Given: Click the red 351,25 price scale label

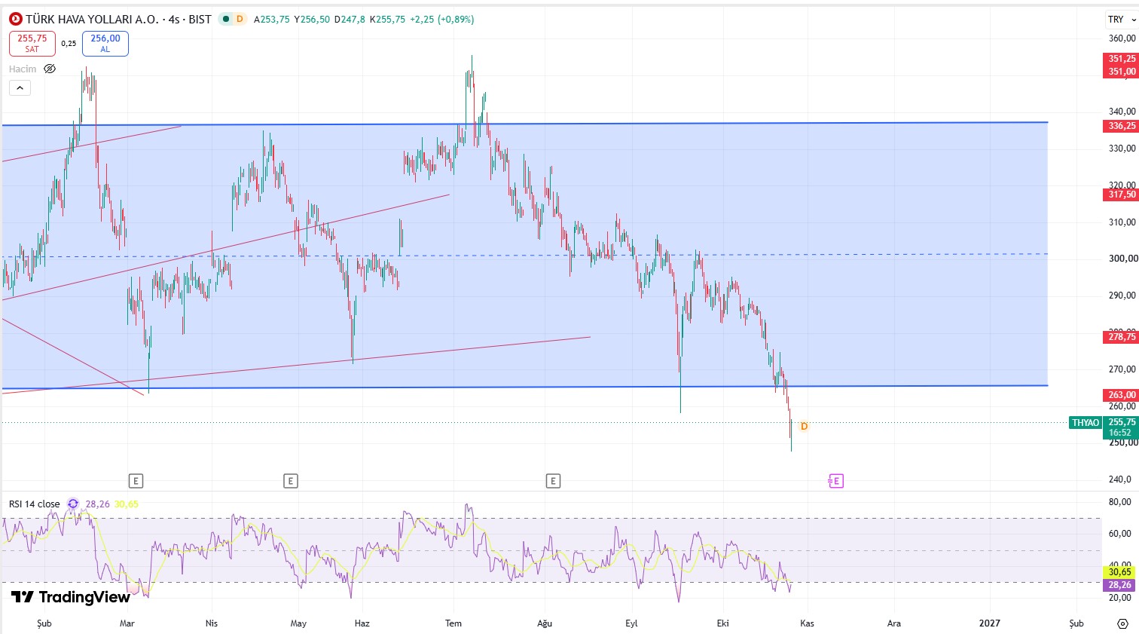Looking at the screenshot, I should pyautogui.click(x=1122, y=58).
